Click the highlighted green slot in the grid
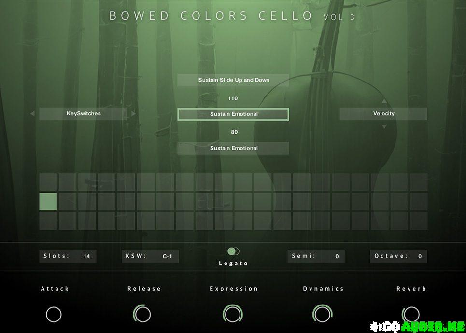This screenshot has height=333, width=466. pos(48,202)
